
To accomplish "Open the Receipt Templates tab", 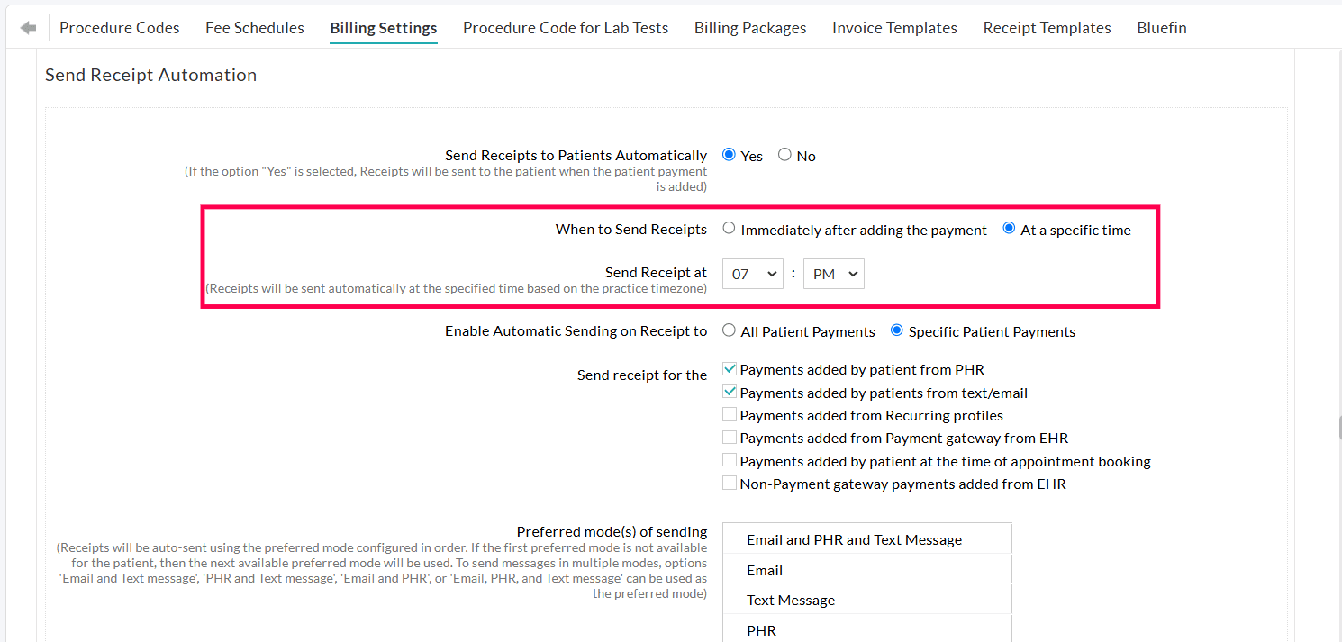I will click(x=1047, y=27).
